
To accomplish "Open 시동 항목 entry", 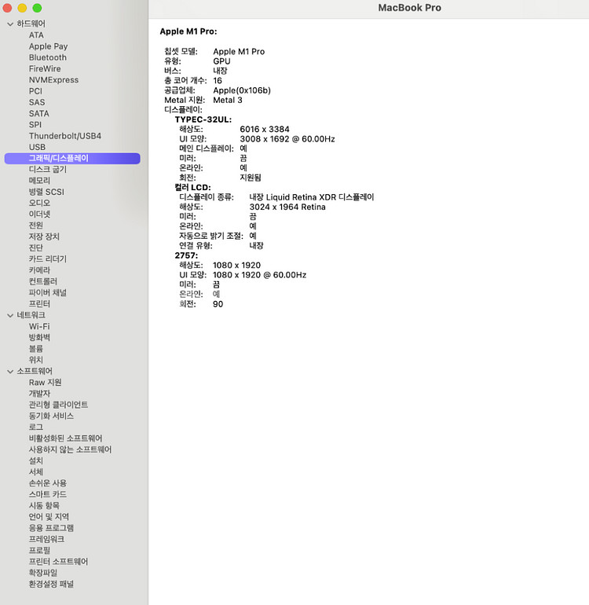I will coord(44,505).
